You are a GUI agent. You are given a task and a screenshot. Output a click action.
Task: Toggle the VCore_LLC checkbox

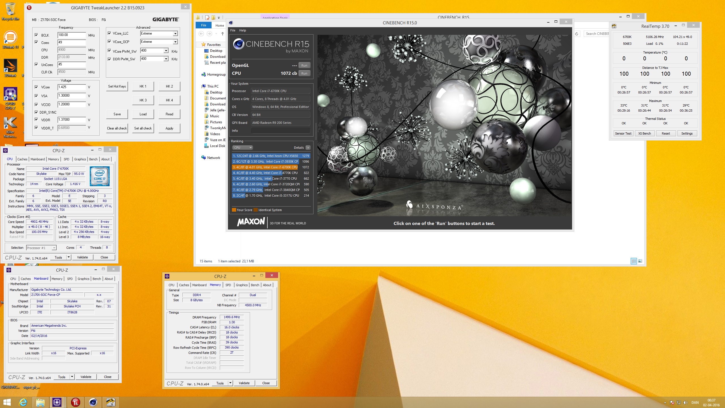pos(109,33)
